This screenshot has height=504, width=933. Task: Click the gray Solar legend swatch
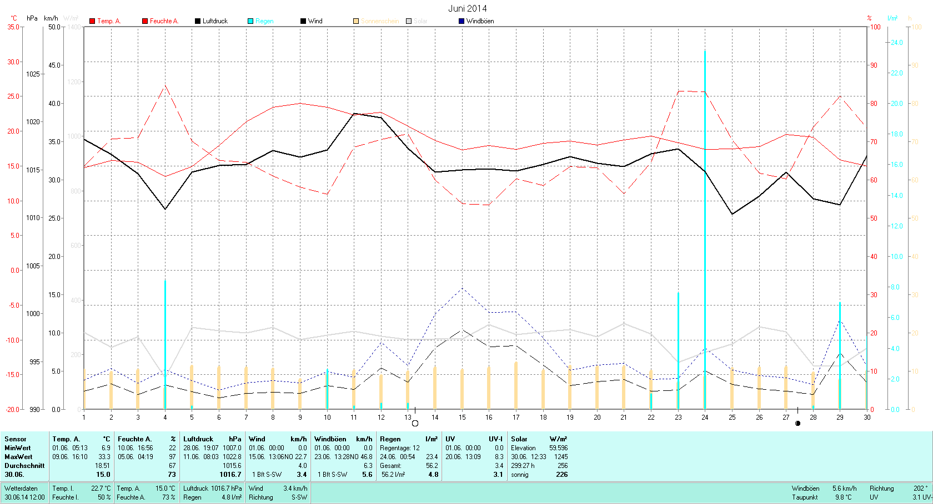tap(409, 21)
